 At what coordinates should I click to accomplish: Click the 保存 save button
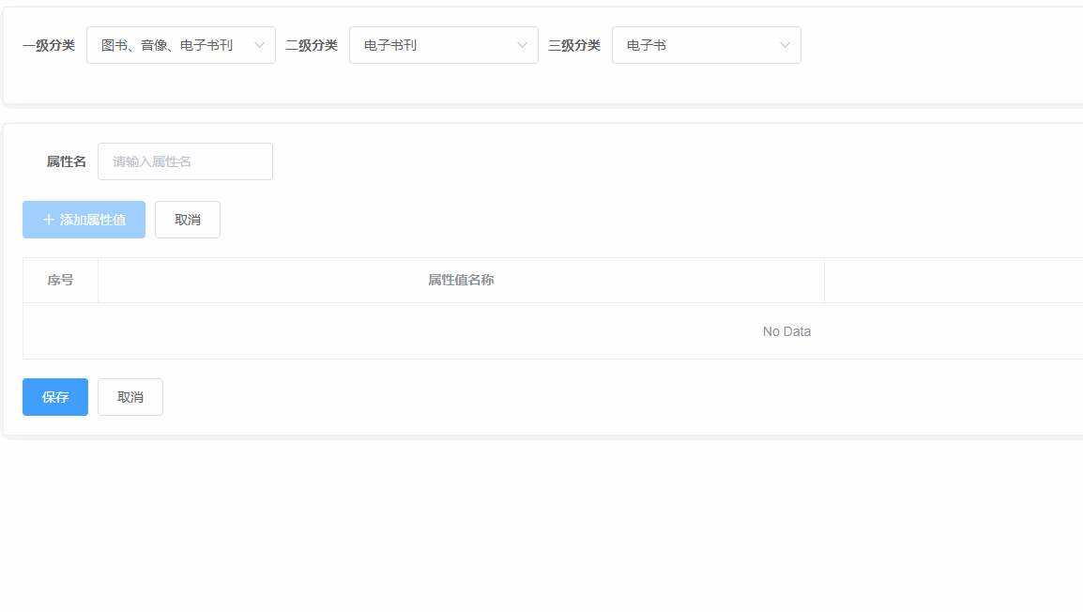tap(54, 396)
